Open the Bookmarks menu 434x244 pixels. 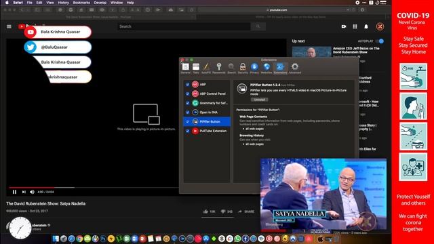coord(81,3)
